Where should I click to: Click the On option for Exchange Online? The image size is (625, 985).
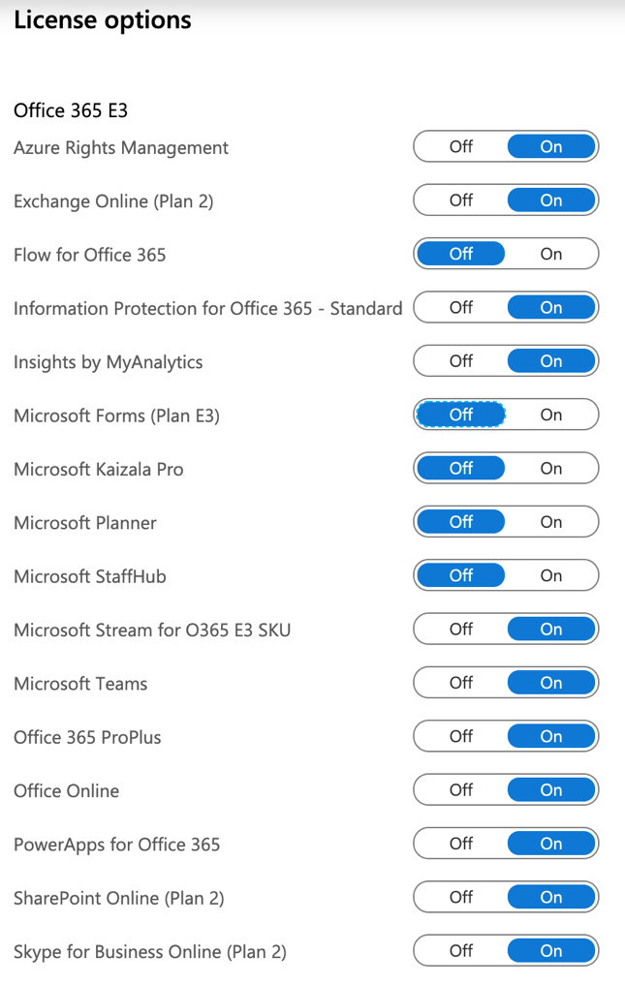(550, 200)
